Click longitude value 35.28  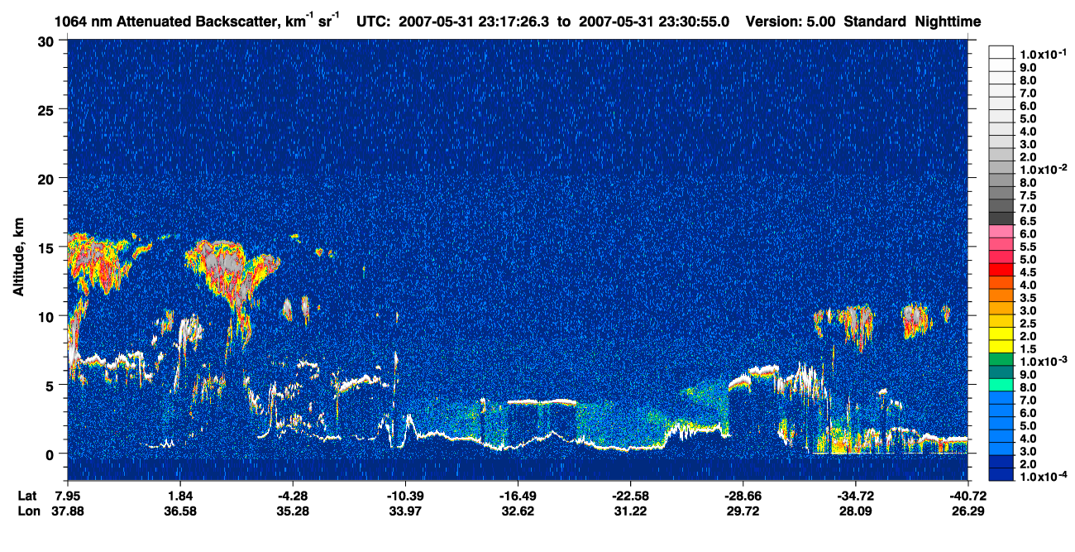(x=293, y=511)
